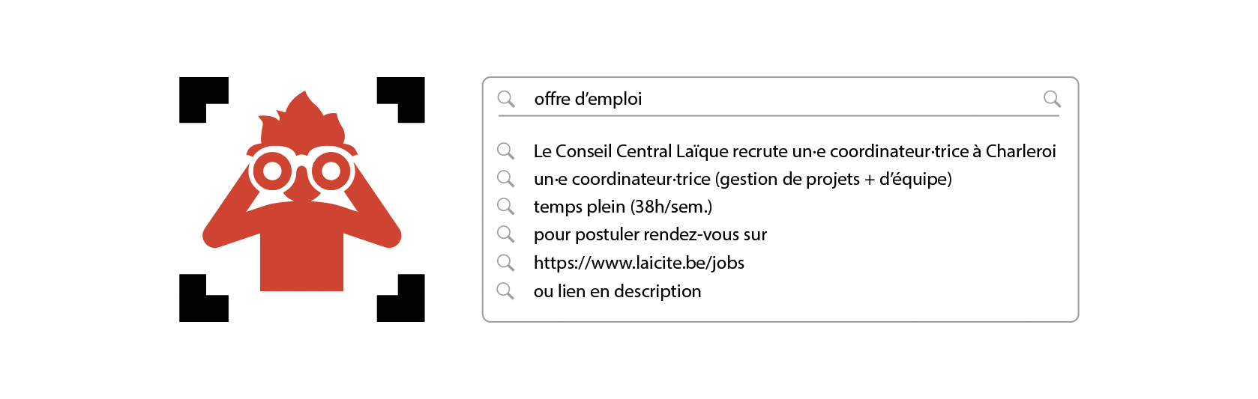Click the magnifier icon beside 'pour postuler rendez-vous sur'

pyautogui.click(x=505, y=234)
